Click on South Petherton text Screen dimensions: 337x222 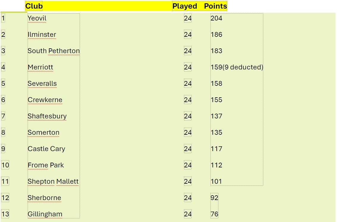click(x=53, y=51)
